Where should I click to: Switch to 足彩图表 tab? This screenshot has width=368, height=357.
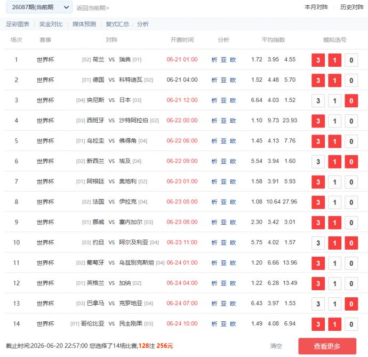[18, 24]
